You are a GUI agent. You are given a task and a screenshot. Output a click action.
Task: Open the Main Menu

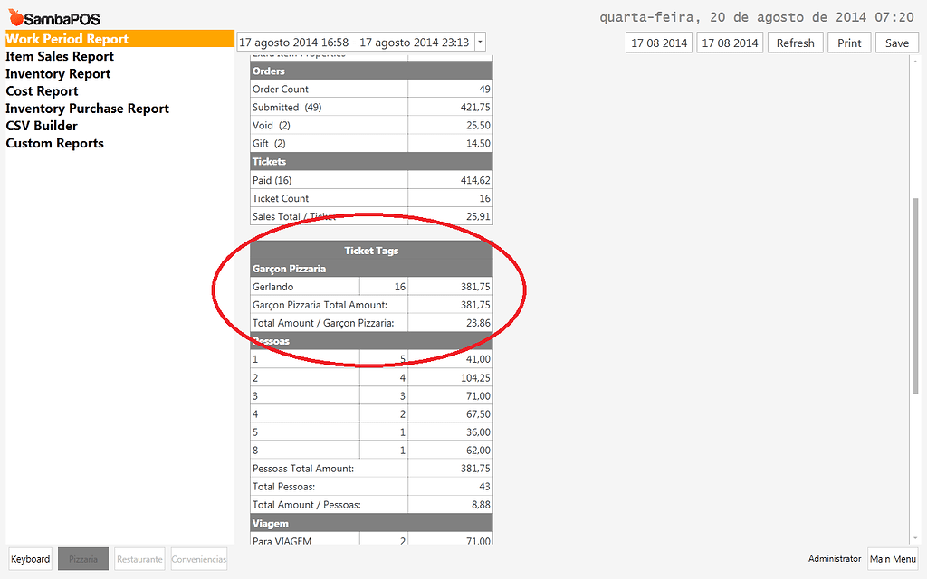pyautogui.click(x=893, y=558)
